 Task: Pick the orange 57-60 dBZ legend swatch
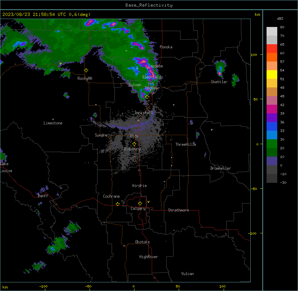272,57
